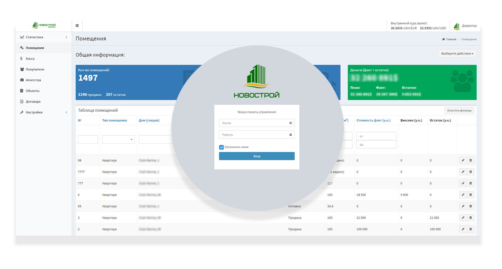
Task: Open Тип помещения filter dropdown
Action: tap(118, 140)
